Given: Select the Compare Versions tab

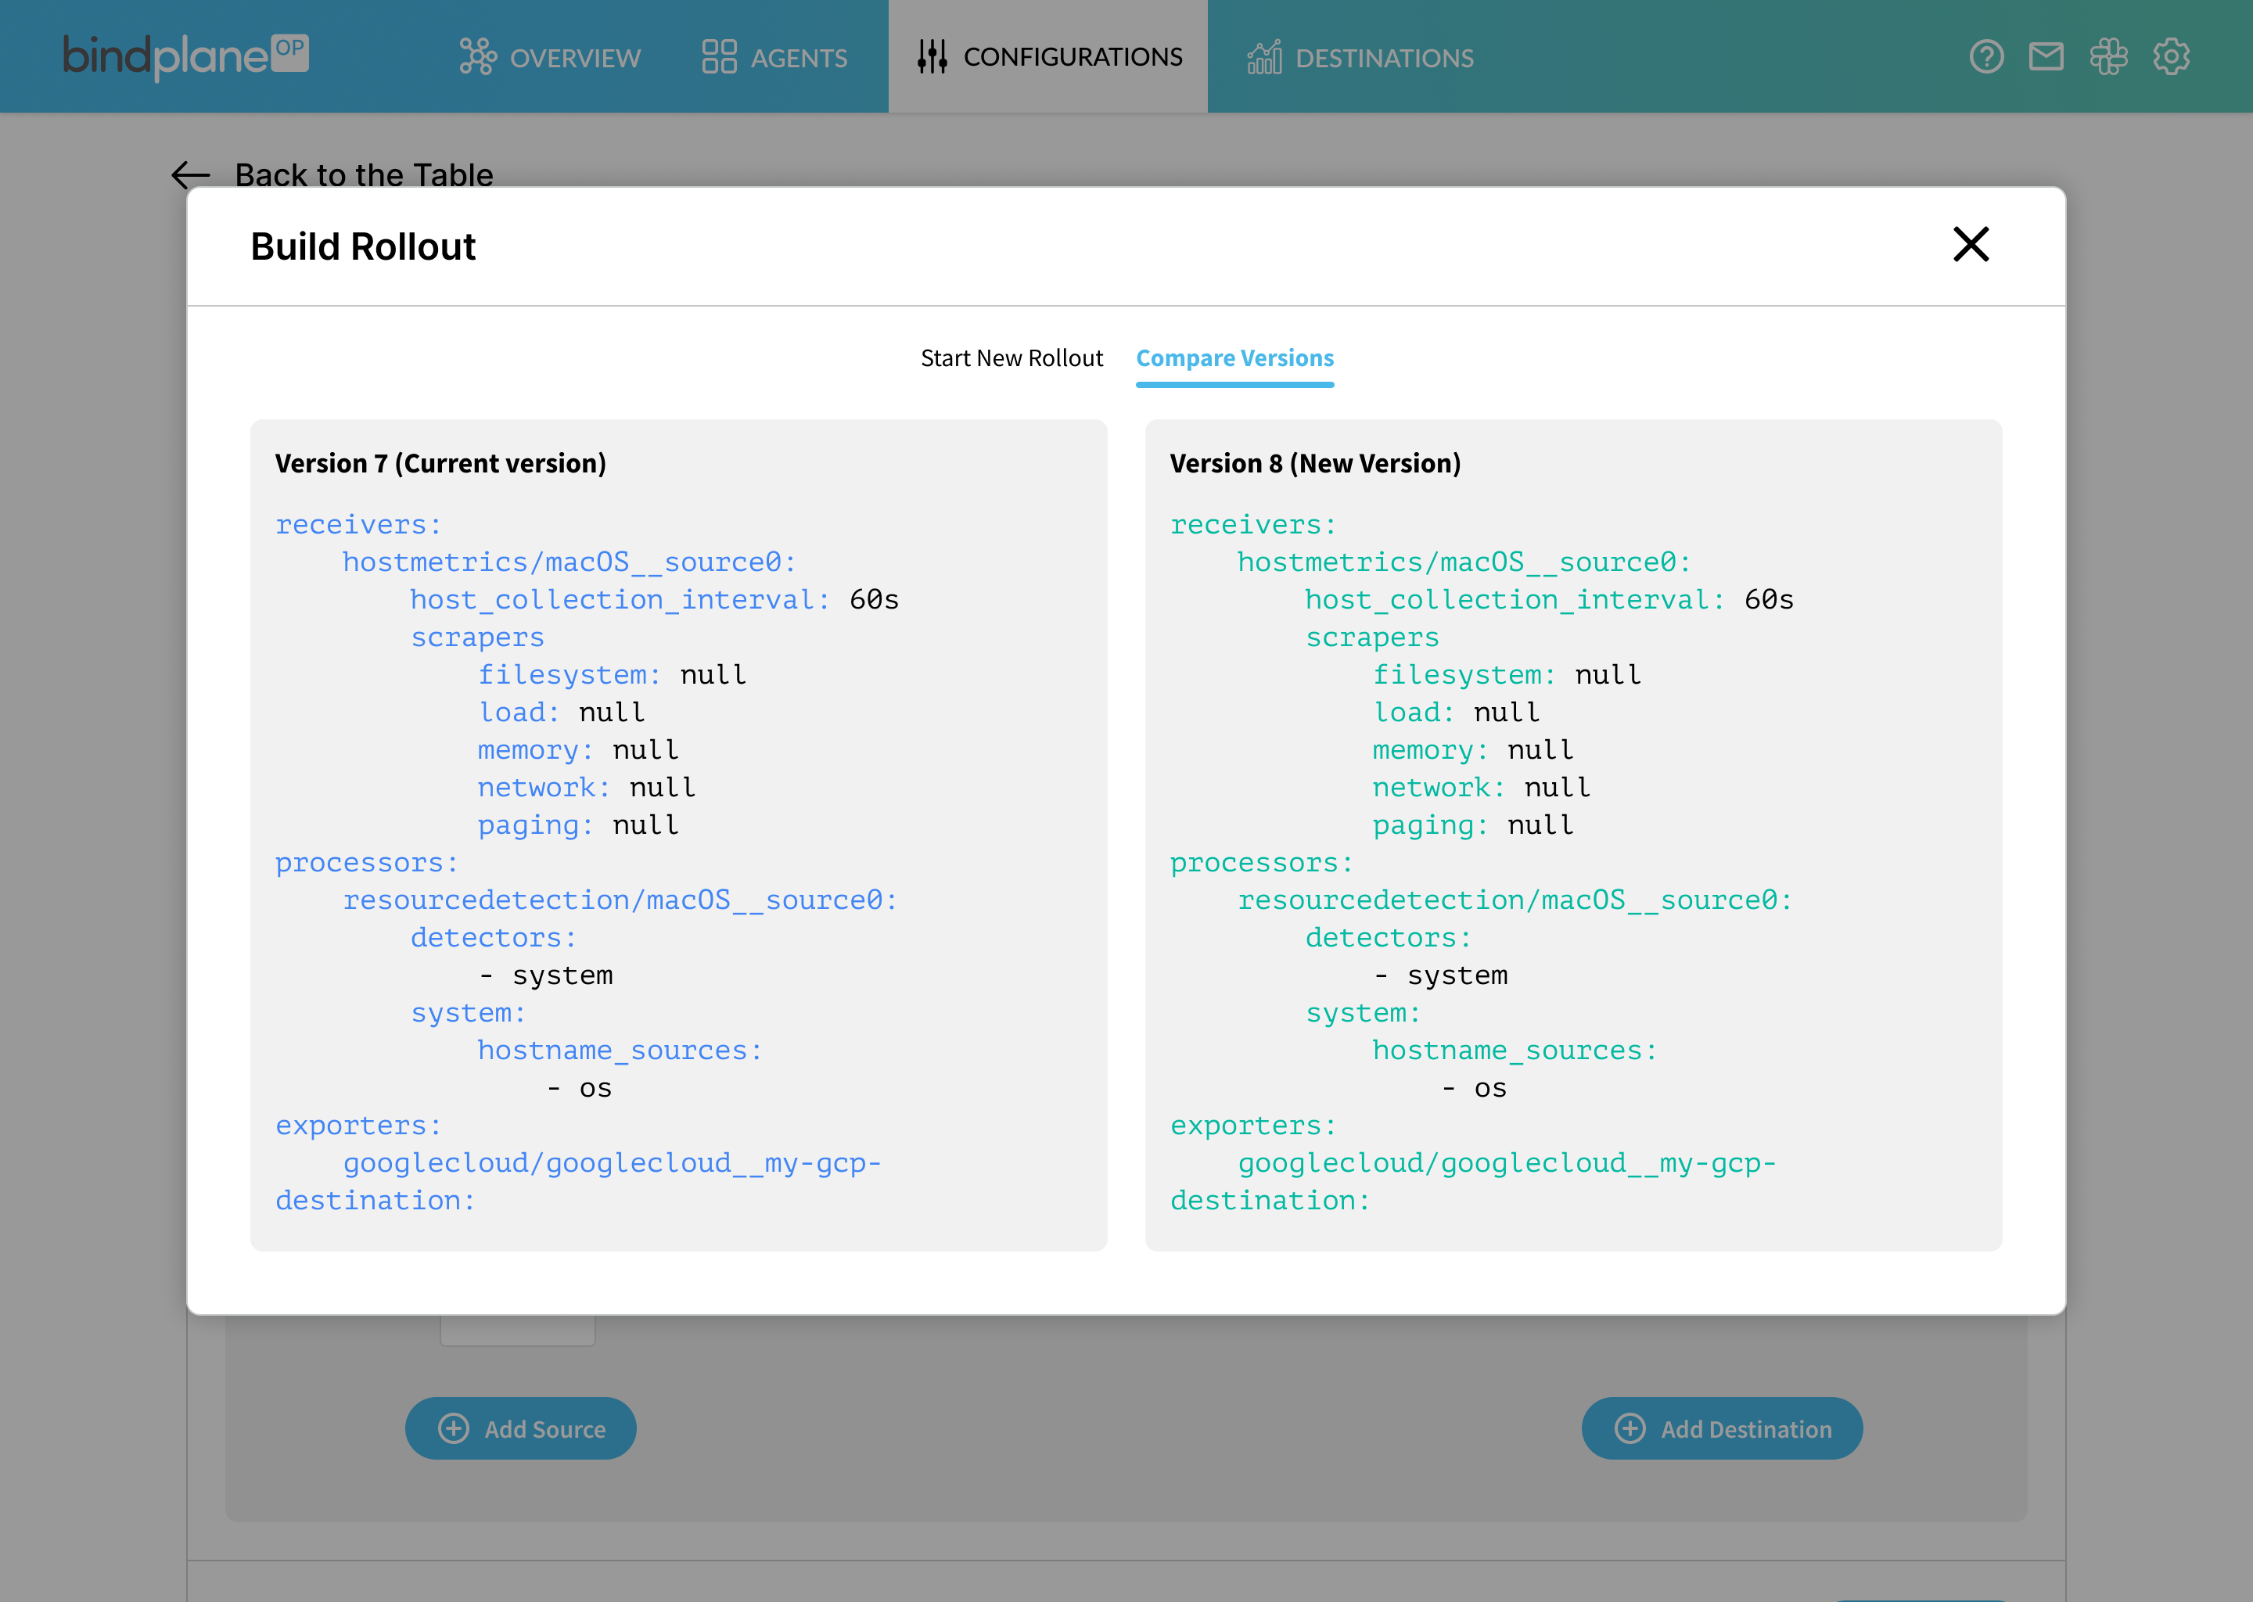Looking at the screenshot, I should point(1234,358).
